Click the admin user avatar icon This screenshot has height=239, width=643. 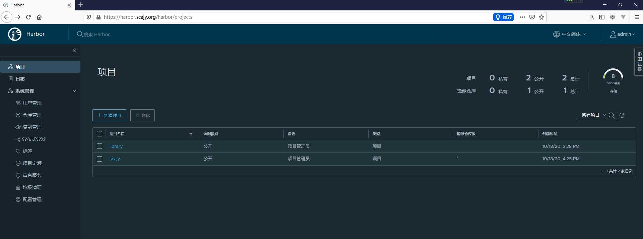tap(613, 34)
